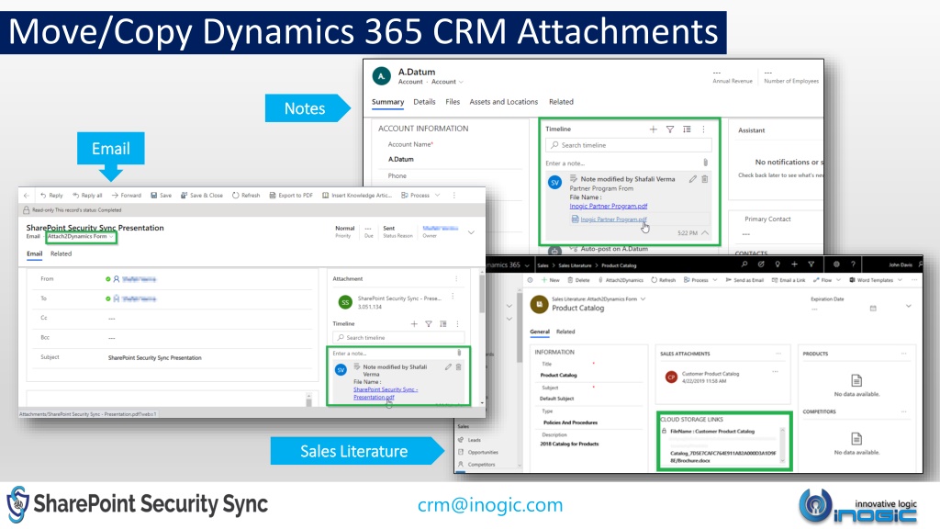
Task: Click the timeline sort/expand icon in A.Datum account
Action: 687,129
